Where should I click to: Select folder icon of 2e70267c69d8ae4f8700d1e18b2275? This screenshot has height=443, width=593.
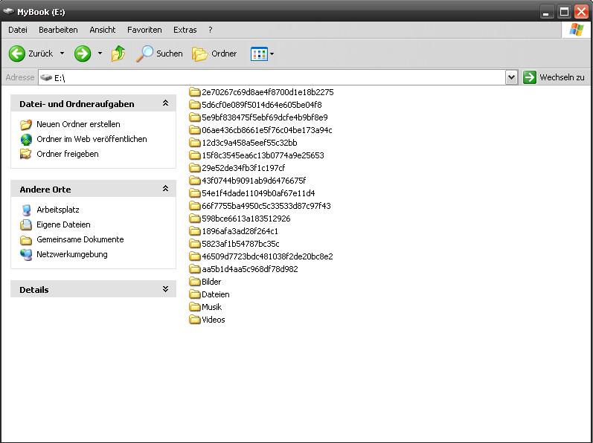194,92
